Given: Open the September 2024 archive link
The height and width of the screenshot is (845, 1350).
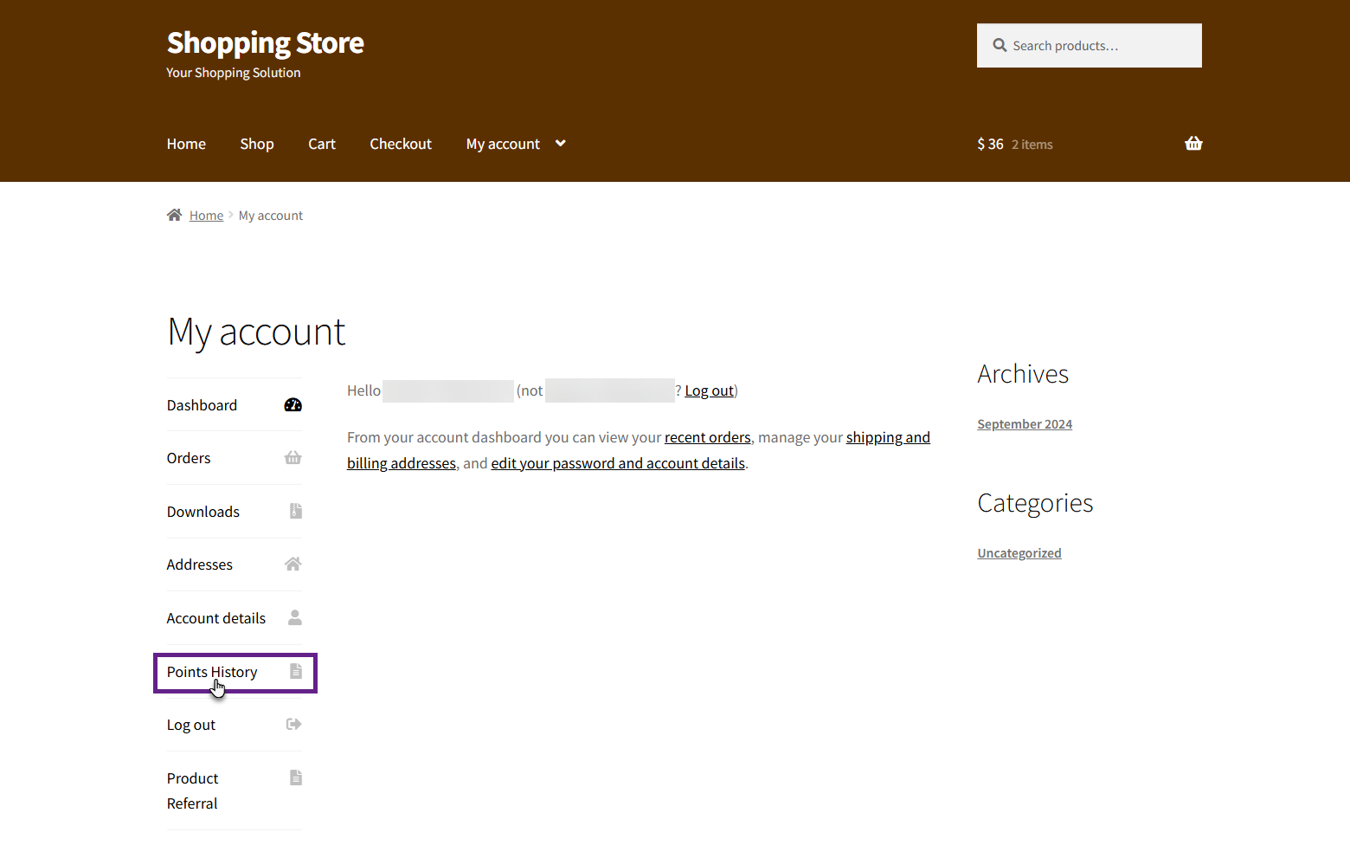Looking at the screenshot, I should point(1025,424).
